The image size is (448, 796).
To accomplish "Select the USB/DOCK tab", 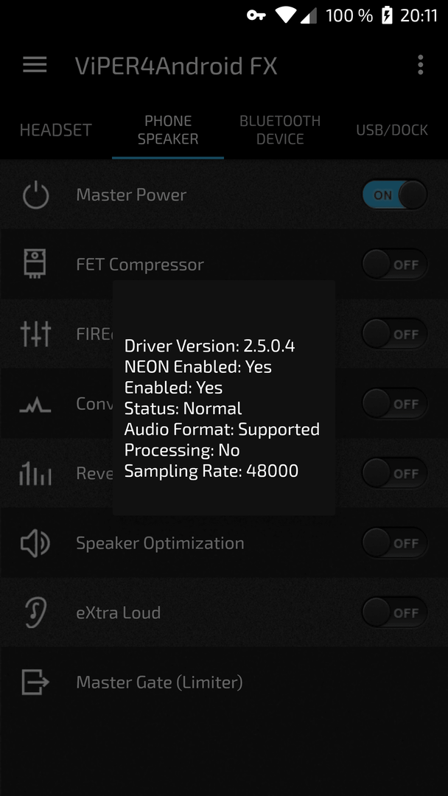I will [392, 130].
